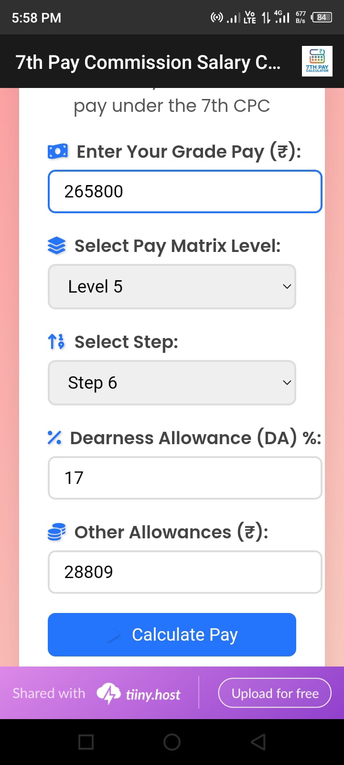Click the money icon beside Grade Pay label

tap(57, 151)
